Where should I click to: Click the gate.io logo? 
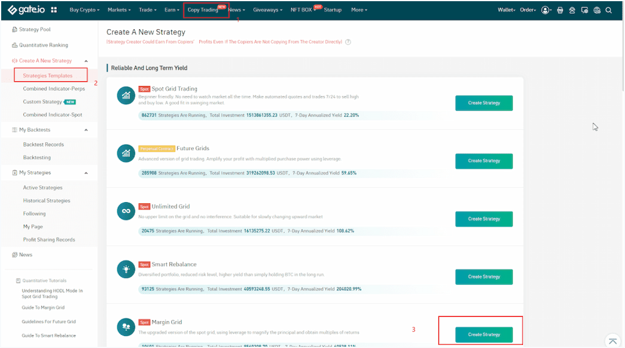click(26, 10)
